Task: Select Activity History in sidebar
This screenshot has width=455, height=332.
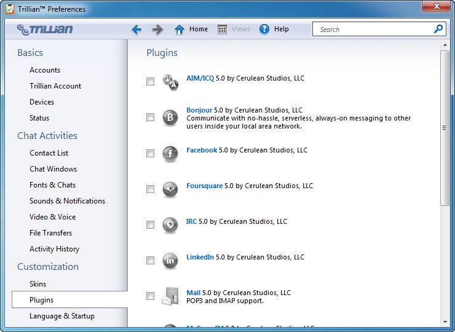Action: [55, 249]
